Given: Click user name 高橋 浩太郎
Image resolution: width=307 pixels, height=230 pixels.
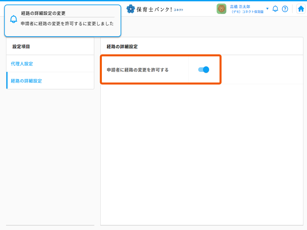Looking at the screenshot, I should coord(240,6).
